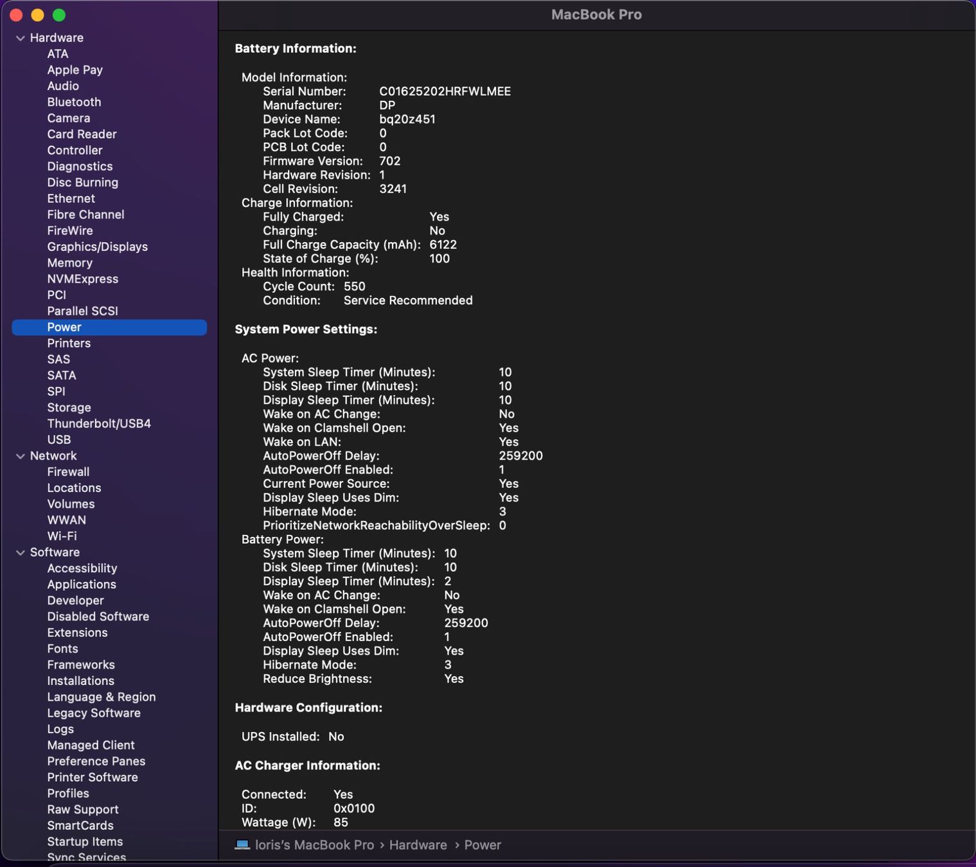Open Fibre Channel entry
The height and width of the screenshot is (867, 976).
point(85,215)
